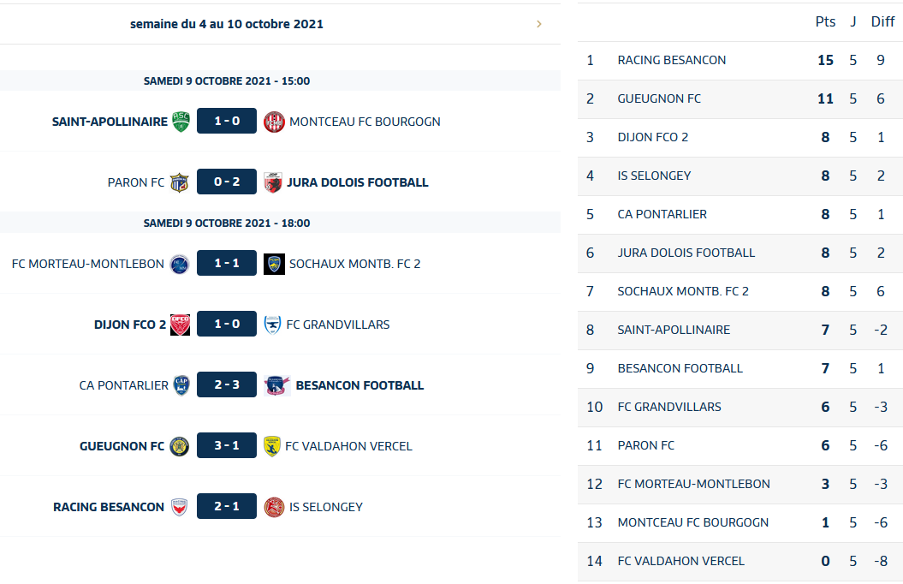903x584 pixels.
Task: Open the 1 - 0 Saint-Apollinaire match score
Action: 227,122
